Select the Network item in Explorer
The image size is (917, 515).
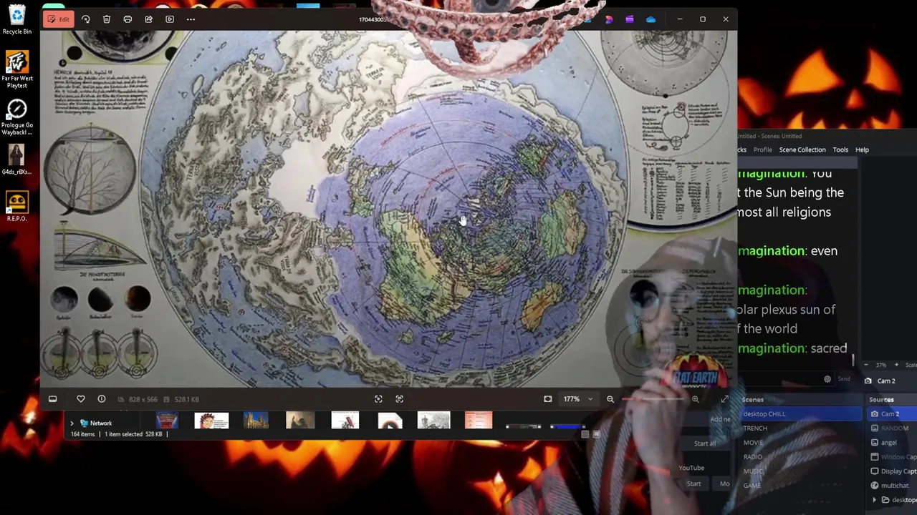96,423
